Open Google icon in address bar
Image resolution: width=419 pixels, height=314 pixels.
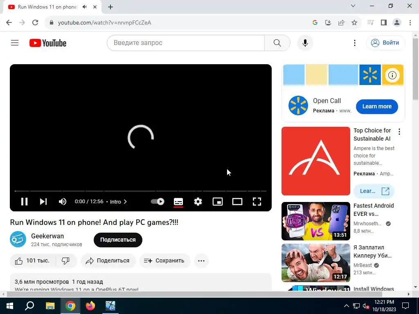(x=315, y=23)
